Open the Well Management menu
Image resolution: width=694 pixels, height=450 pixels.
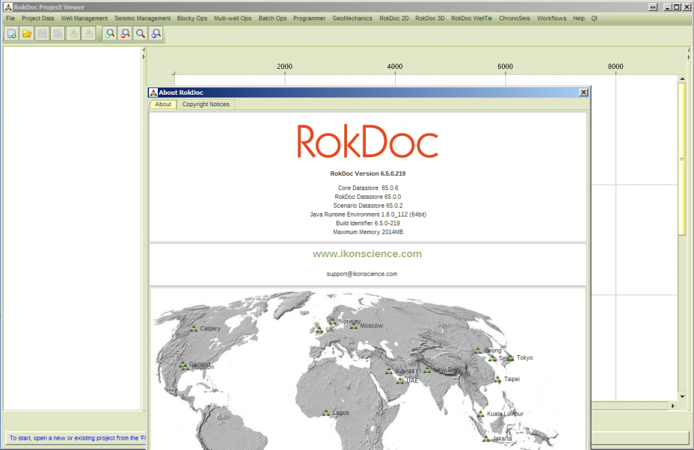point(84,18)
